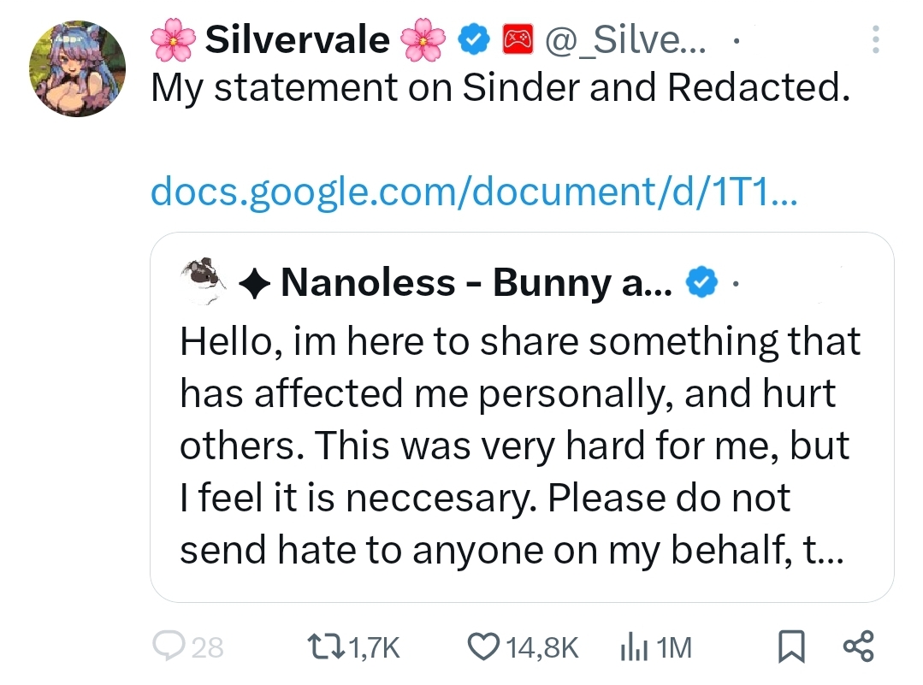The height and width of the screenshot is (685, 923).
Task: Click the red game controller affiliate badge
Action: pyautogui.click(x=516, y=39)
